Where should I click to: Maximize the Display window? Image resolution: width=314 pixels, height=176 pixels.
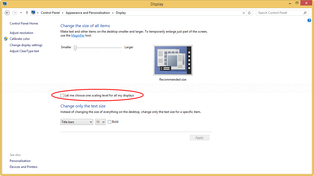pyautogui.click(x=297, y=3)
